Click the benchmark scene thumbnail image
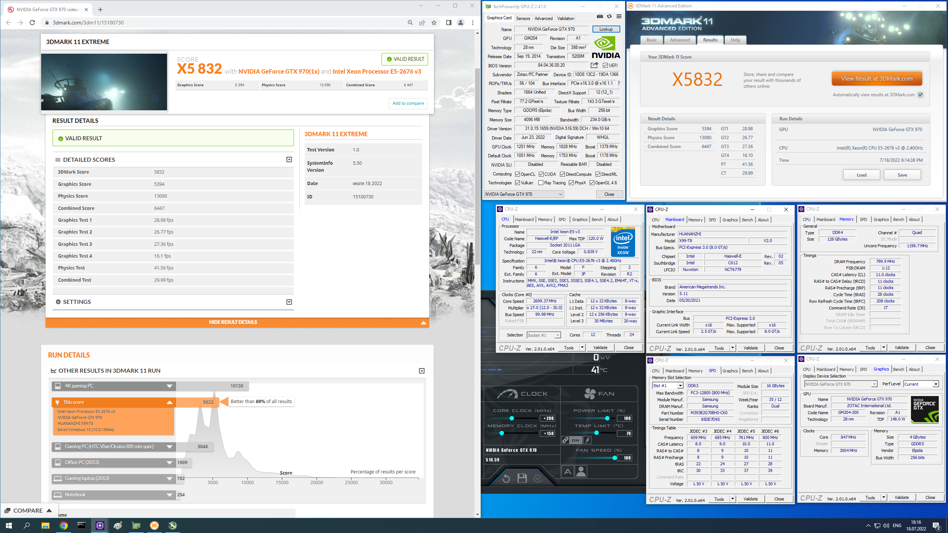Screen dimensions: 948x533 click(x=104, y=82)
